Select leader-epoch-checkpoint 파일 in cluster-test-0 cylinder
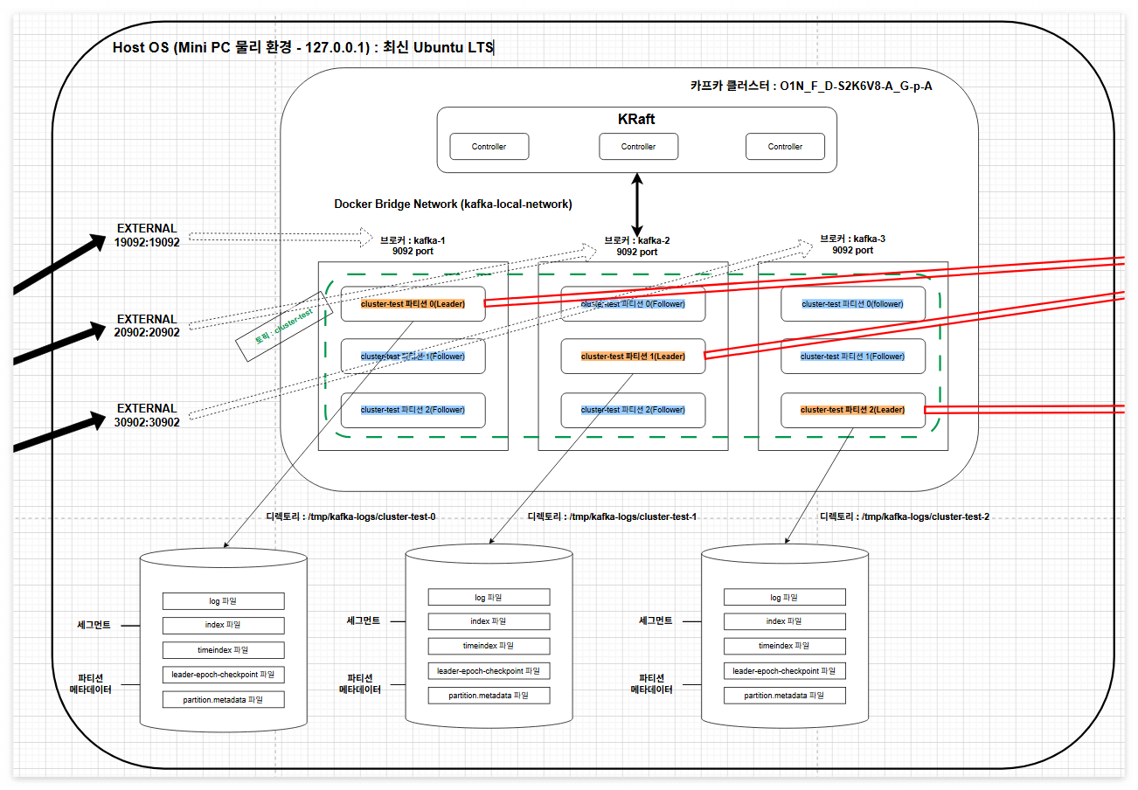Image resolution: width=1138 pixels, height=790 pixels. click(x=223, y=675)
